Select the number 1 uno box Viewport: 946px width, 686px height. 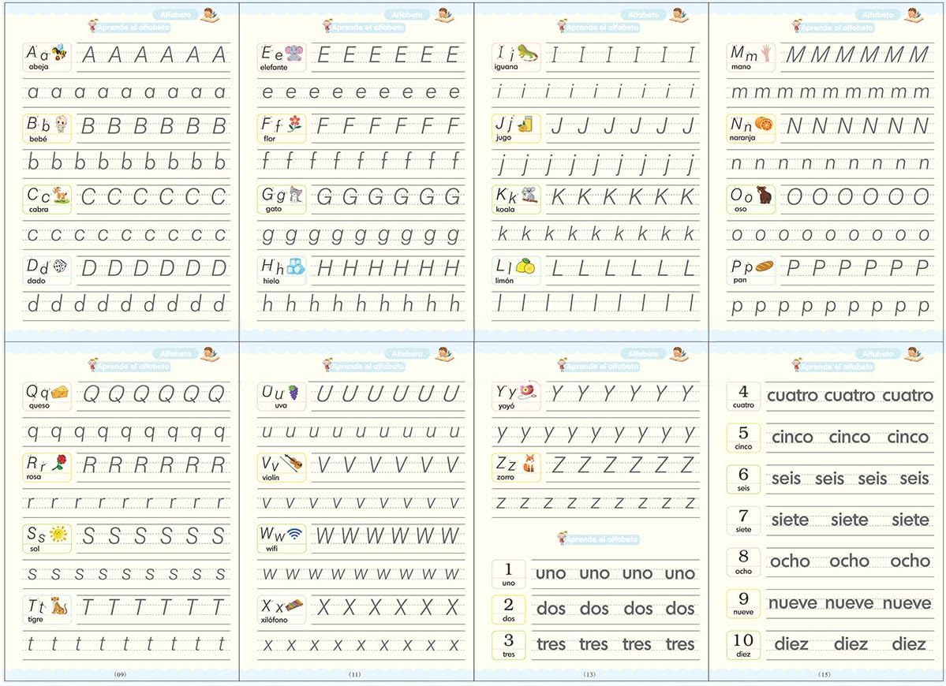coord(509,574)
